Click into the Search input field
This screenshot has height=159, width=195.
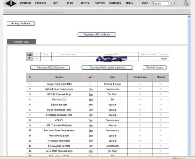point(160,4)
